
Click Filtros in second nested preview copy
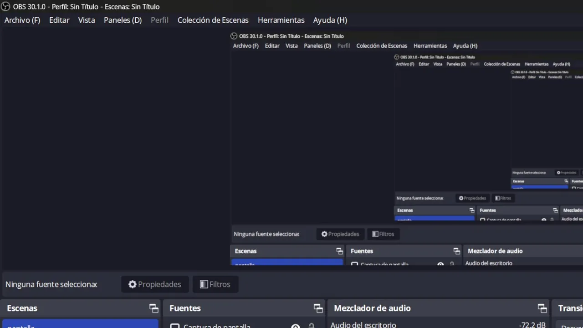click(x=503, y=198)
